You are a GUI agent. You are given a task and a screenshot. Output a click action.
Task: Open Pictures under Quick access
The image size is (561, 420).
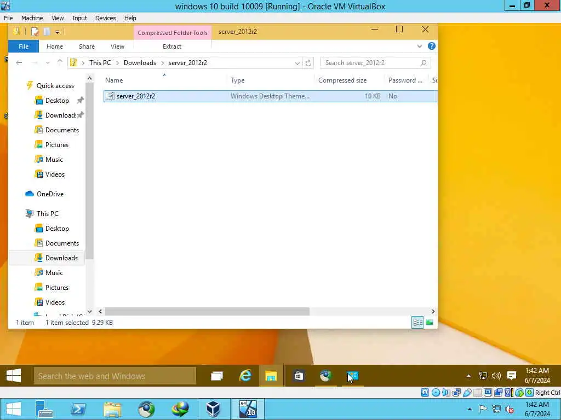coord(56,144)
